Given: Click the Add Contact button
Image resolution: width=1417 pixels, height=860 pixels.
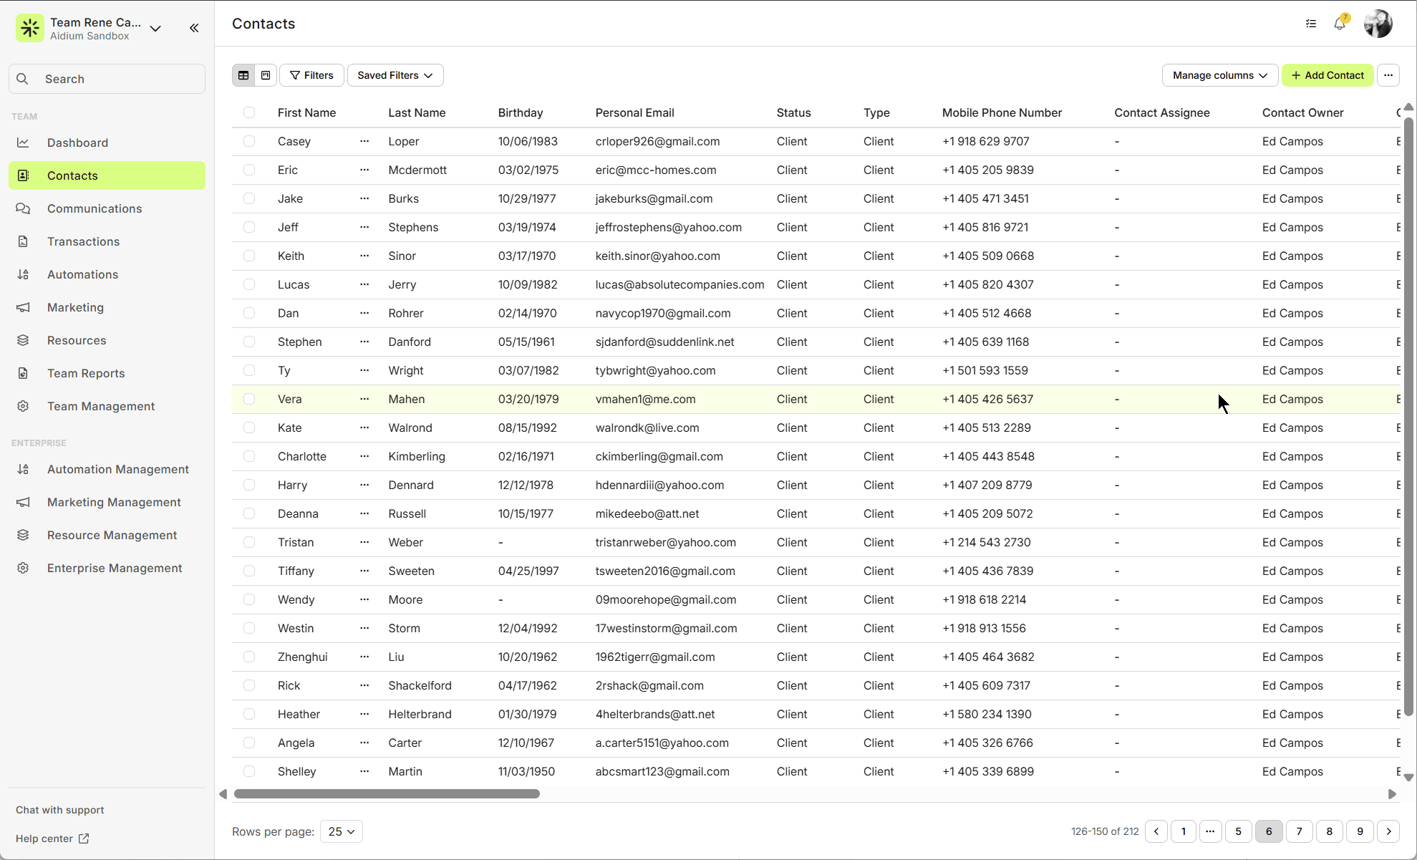Looking at the screenshot, I should [x=1327, y=75].
